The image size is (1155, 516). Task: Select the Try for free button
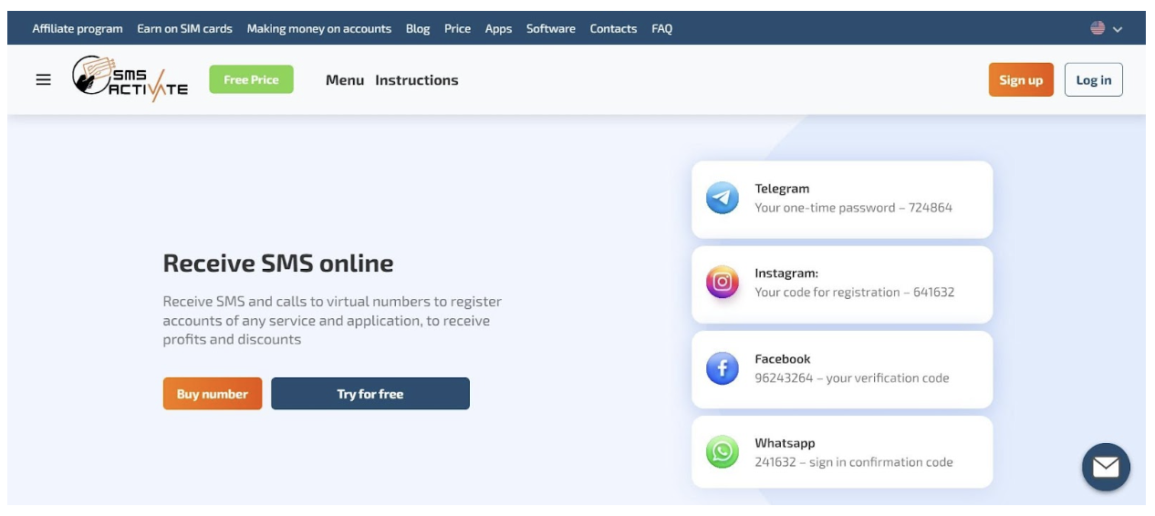pos(369,394)
